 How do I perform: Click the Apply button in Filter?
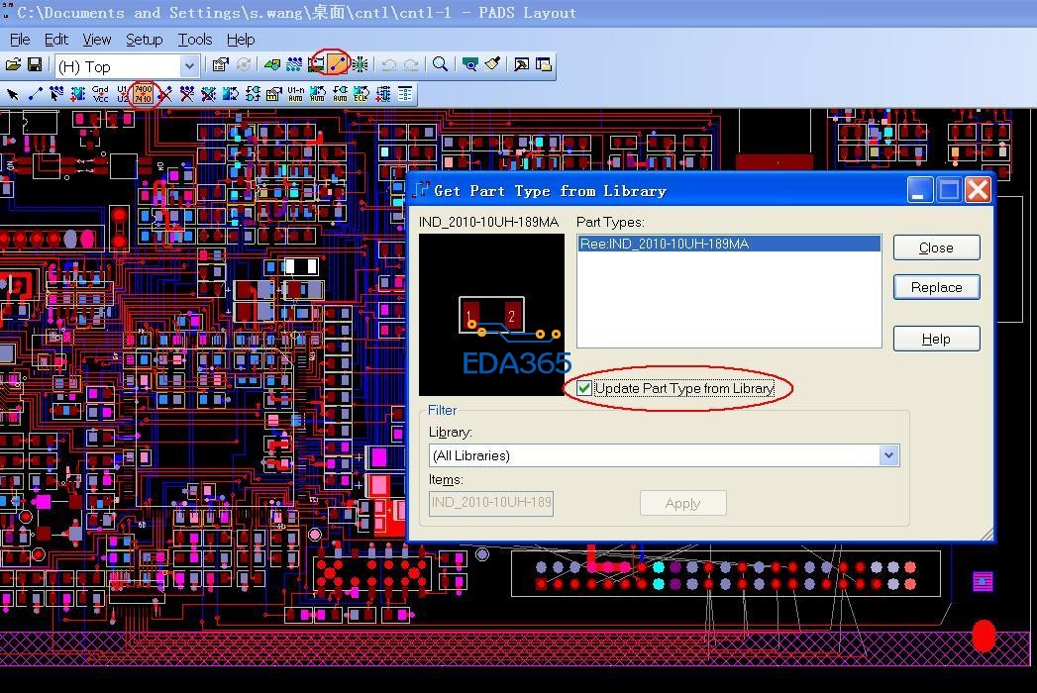tap(683, 503)
